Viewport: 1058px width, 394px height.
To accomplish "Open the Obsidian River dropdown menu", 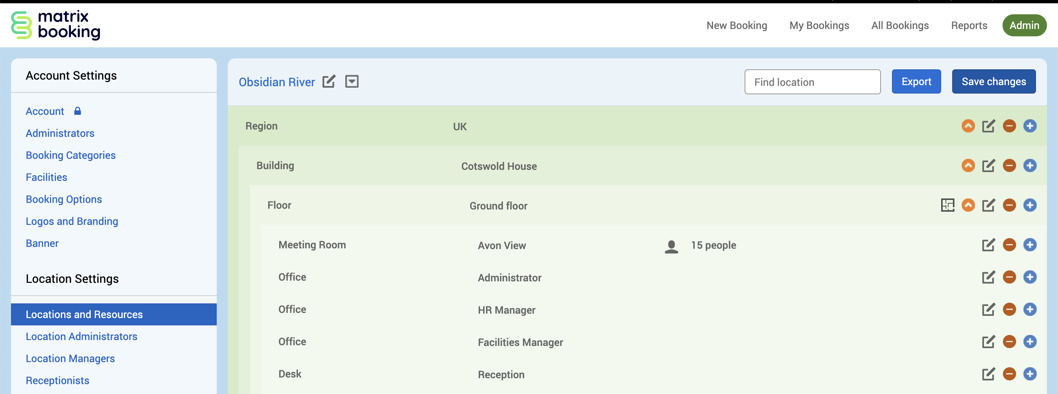I will point(352,81).
